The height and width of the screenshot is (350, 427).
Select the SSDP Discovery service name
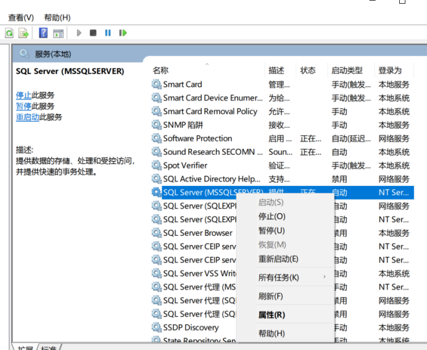point(191,327)
